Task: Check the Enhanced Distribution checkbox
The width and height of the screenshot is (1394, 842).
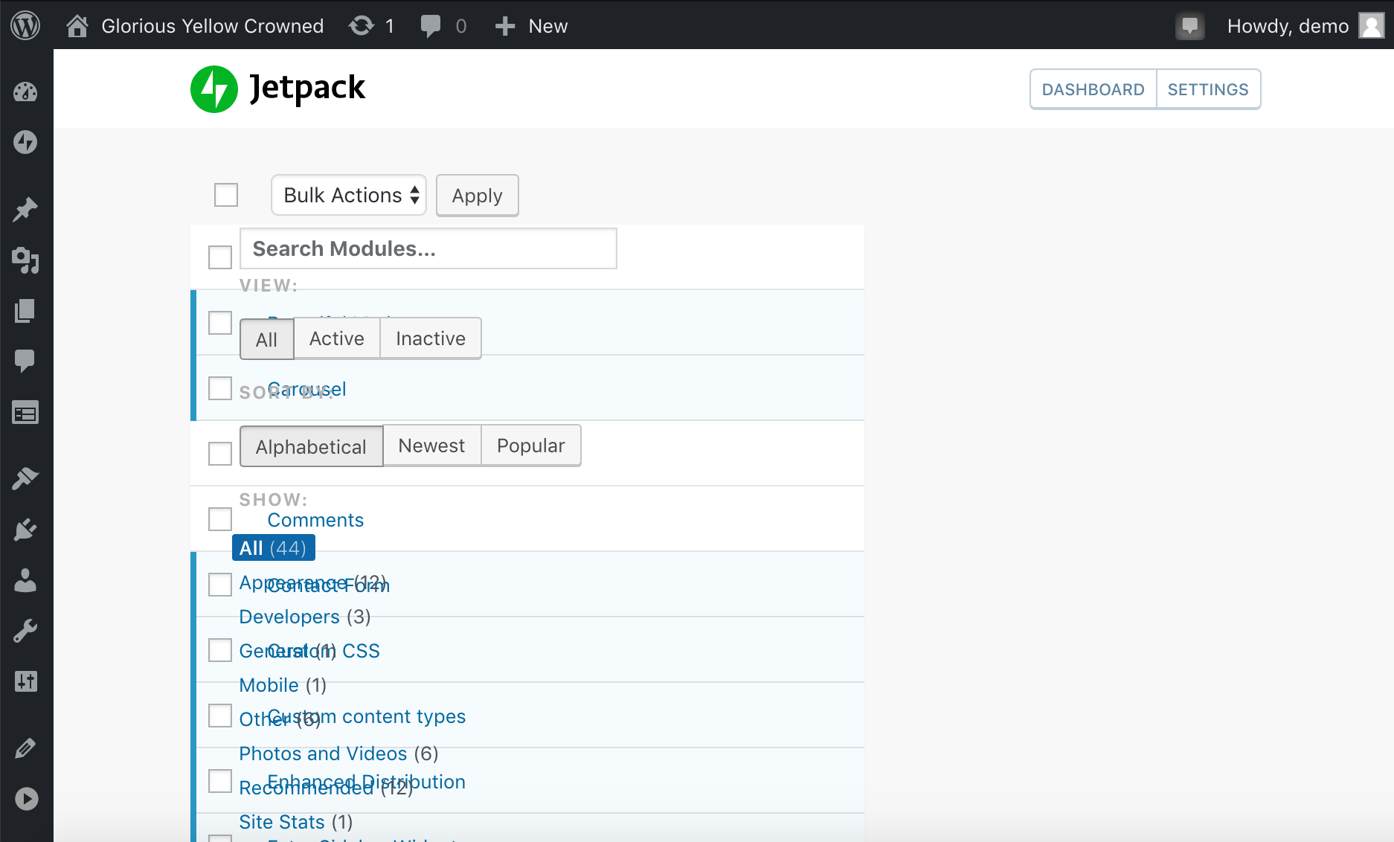Action: coord(220,781)
